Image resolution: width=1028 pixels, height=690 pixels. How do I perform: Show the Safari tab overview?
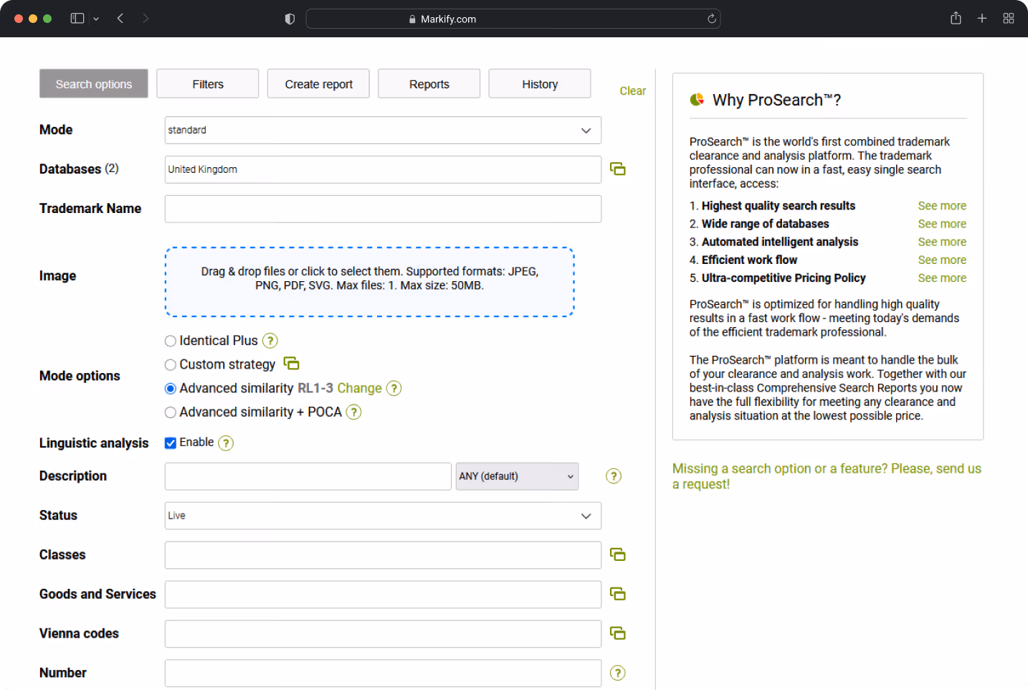(1009, 19)
